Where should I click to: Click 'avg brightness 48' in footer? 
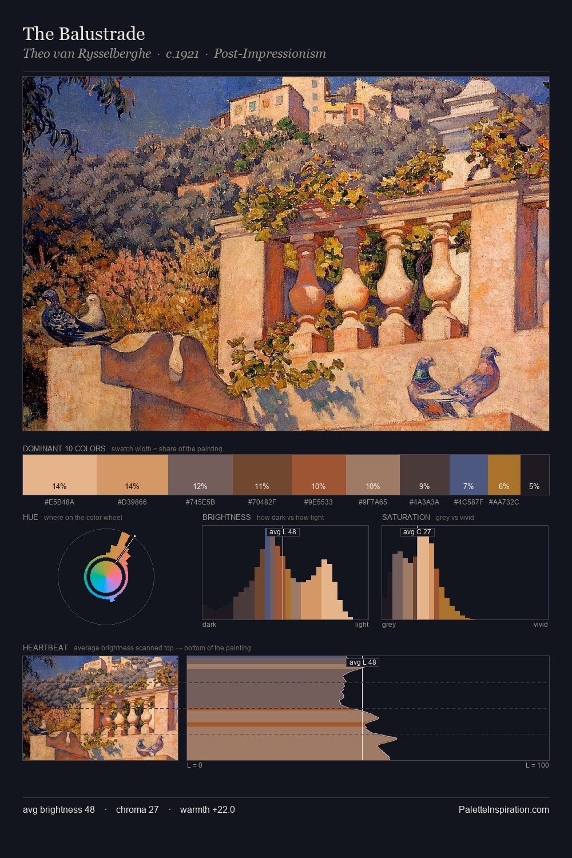coord(59,810)
